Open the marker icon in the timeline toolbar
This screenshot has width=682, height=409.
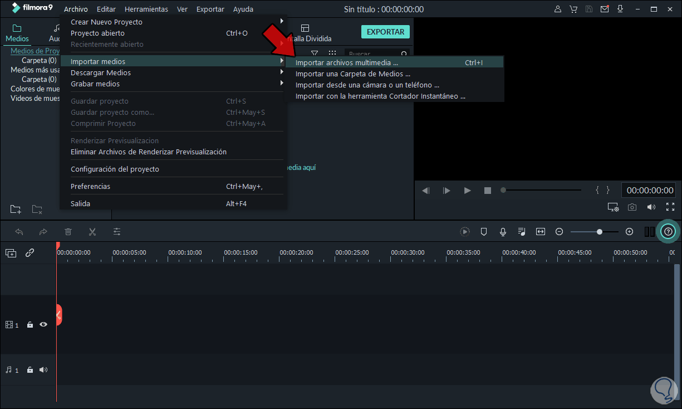(483, 231)
